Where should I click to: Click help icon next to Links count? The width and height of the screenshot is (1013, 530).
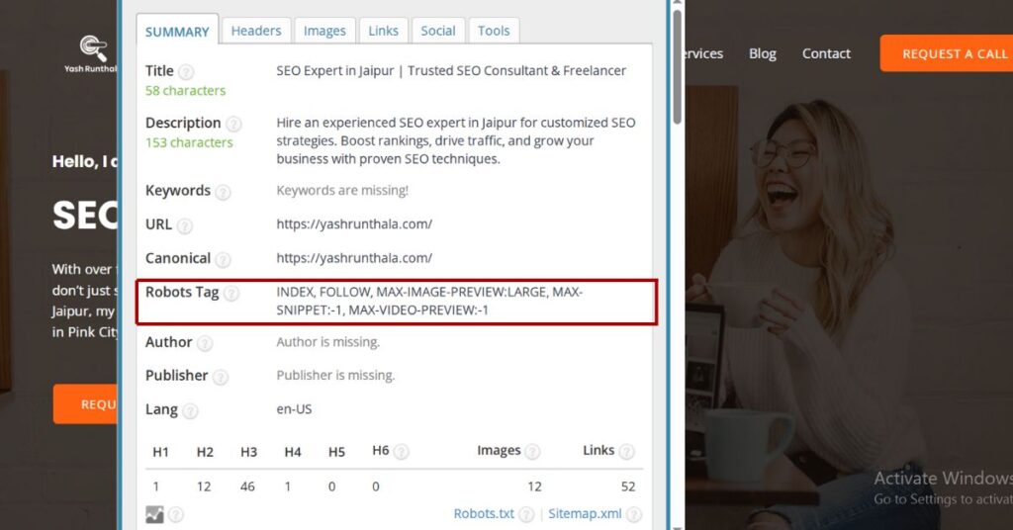click(x=626, y=451)
